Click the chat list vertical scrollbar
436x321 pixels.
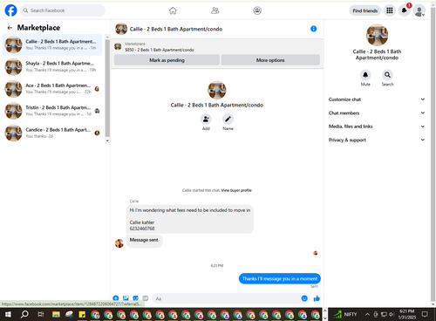click(x=107, y=88)
